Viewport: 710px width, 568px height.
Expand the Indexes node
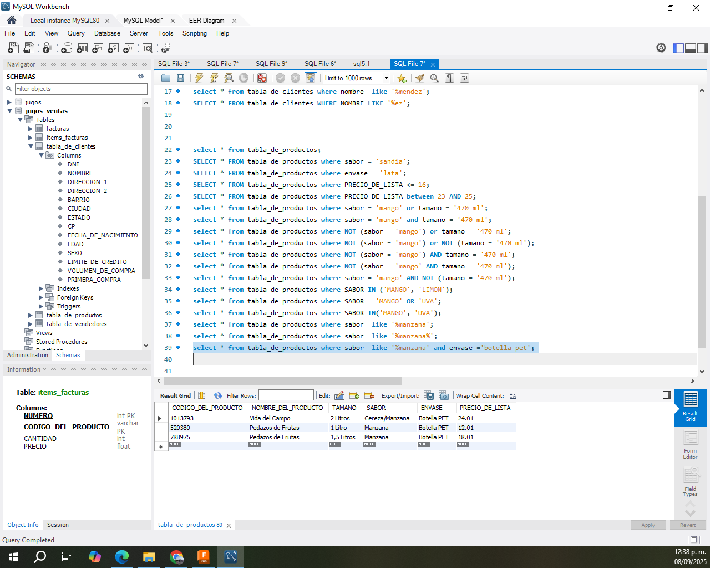coord(41,288)
